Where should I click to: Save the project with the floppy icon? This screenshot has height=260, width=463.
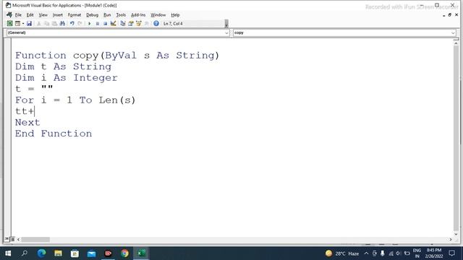tap(29, 23)
